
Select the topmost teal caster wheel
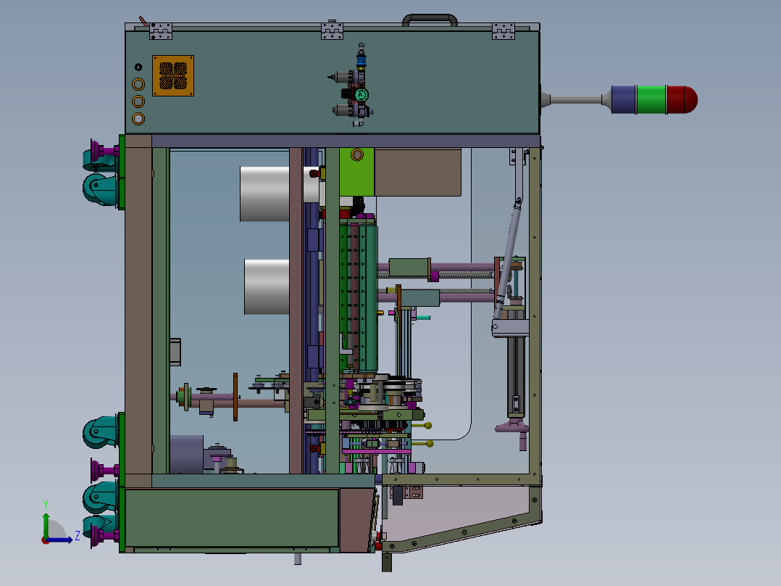click(100, 160)
